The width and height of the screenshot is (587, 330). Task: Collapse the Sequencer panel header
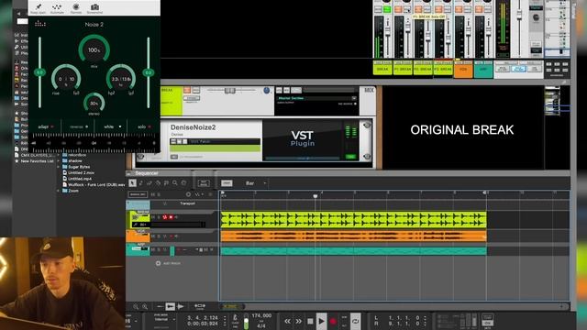128,173
